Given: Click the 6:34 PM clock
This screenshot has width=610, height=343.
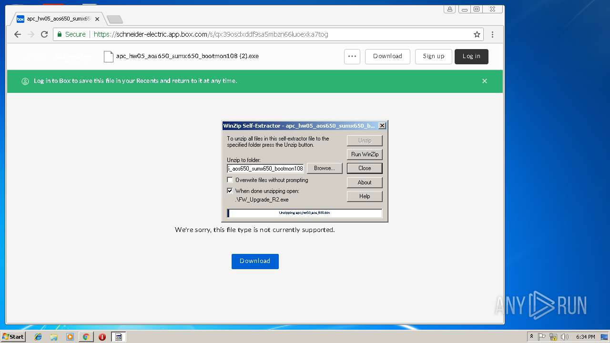Looking at the screenshot, I should click(585, 337).
